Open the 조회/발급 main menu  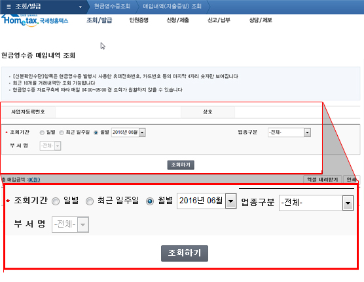tap(100, 20)
